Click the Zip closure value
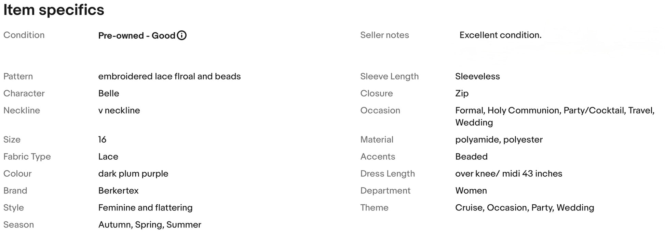The height and width of the screenshot is (234, 665). (x=462, y=93)
